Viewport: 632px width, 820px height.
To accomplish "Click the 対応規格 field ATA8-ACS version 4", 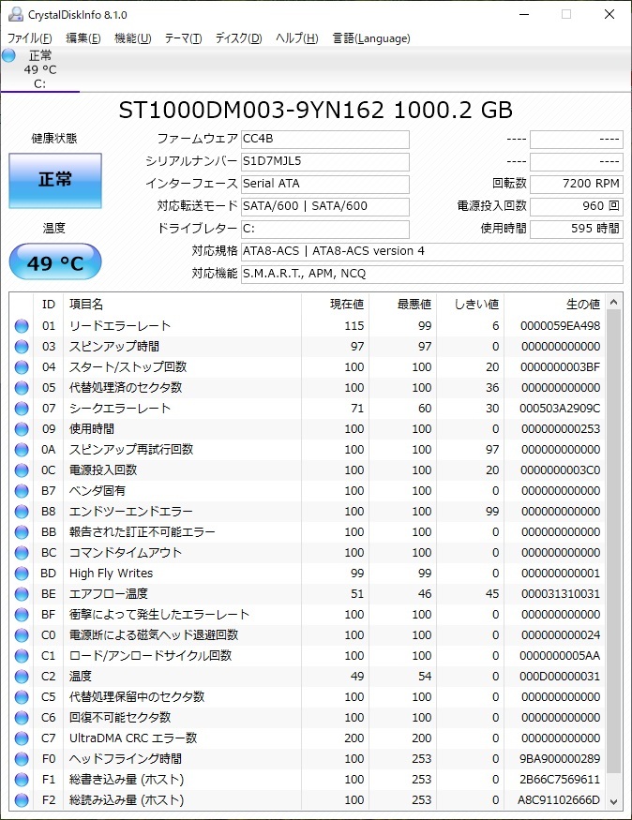I will click(x=432, y=251).
